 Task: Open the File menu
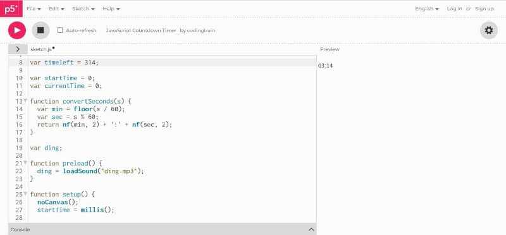34,9
